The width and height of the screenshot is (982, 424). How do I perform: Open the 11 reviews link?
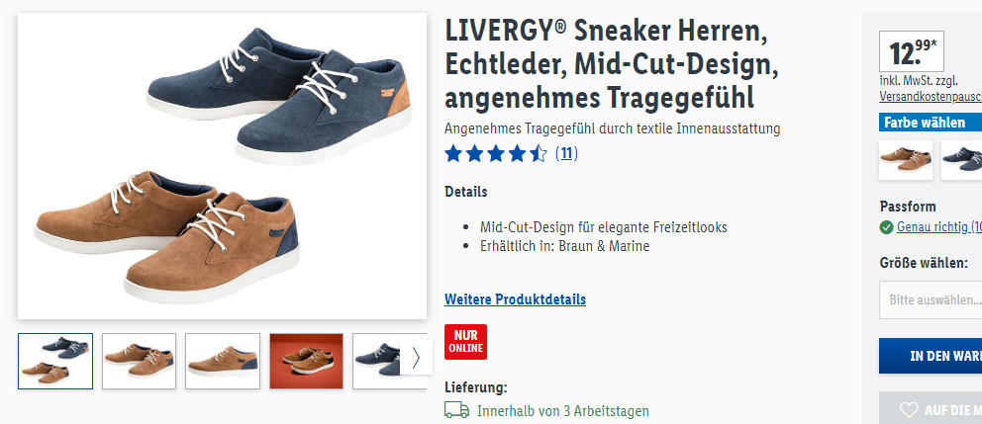coord(566,153)
